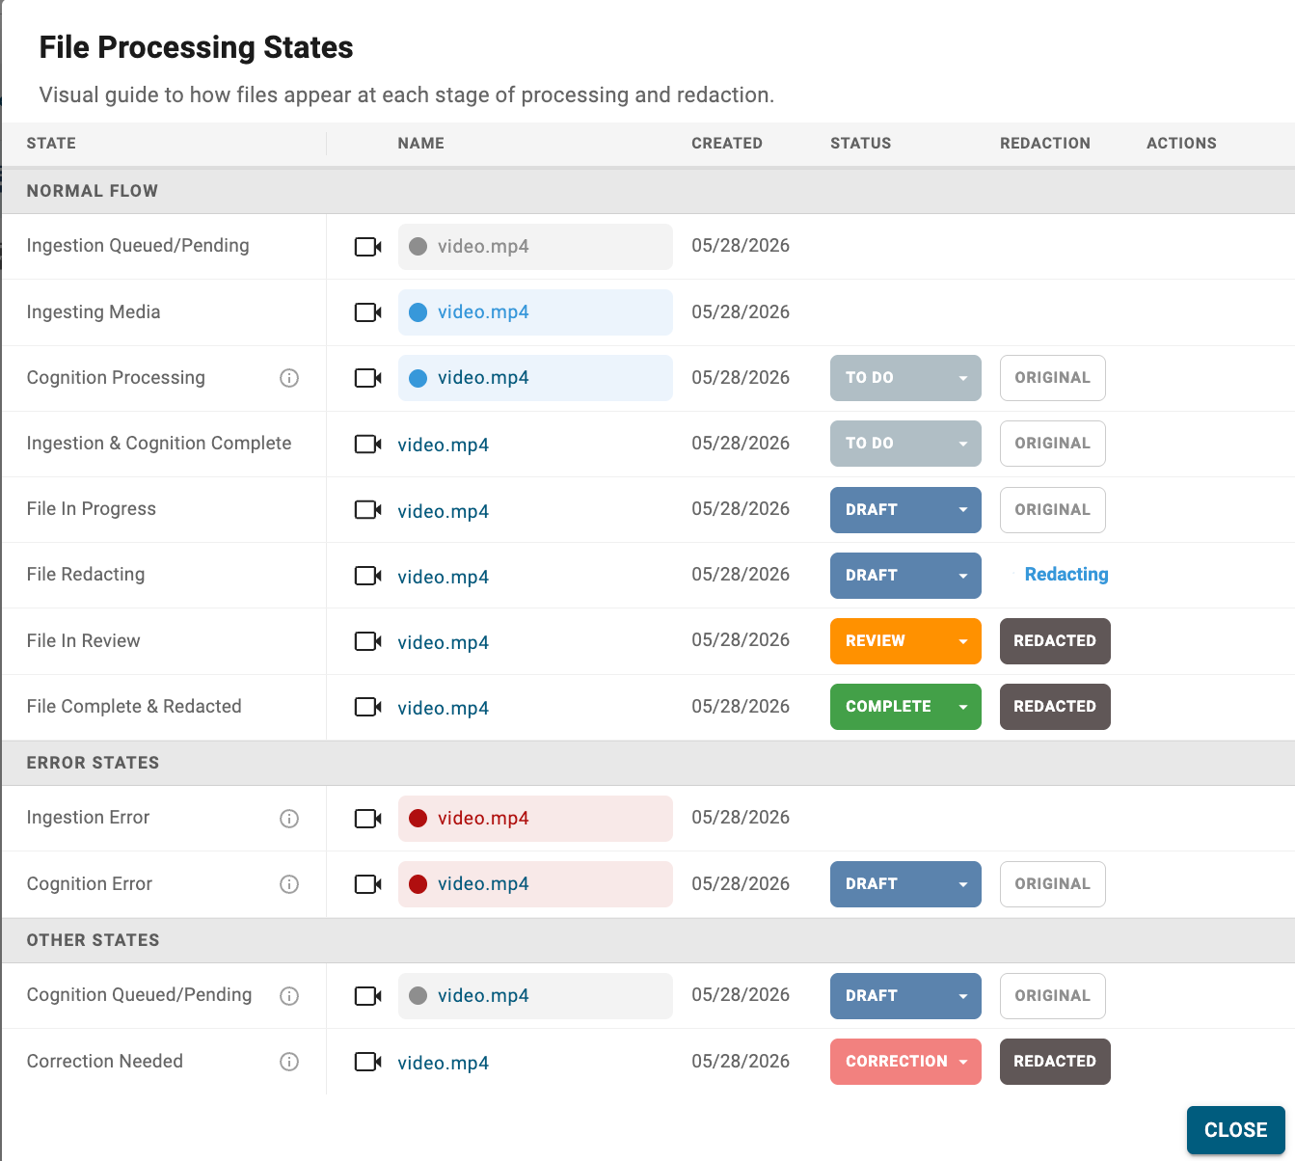1295x1161 pixels.
Task: Click the blue Redacting link
Action: 1066,575
